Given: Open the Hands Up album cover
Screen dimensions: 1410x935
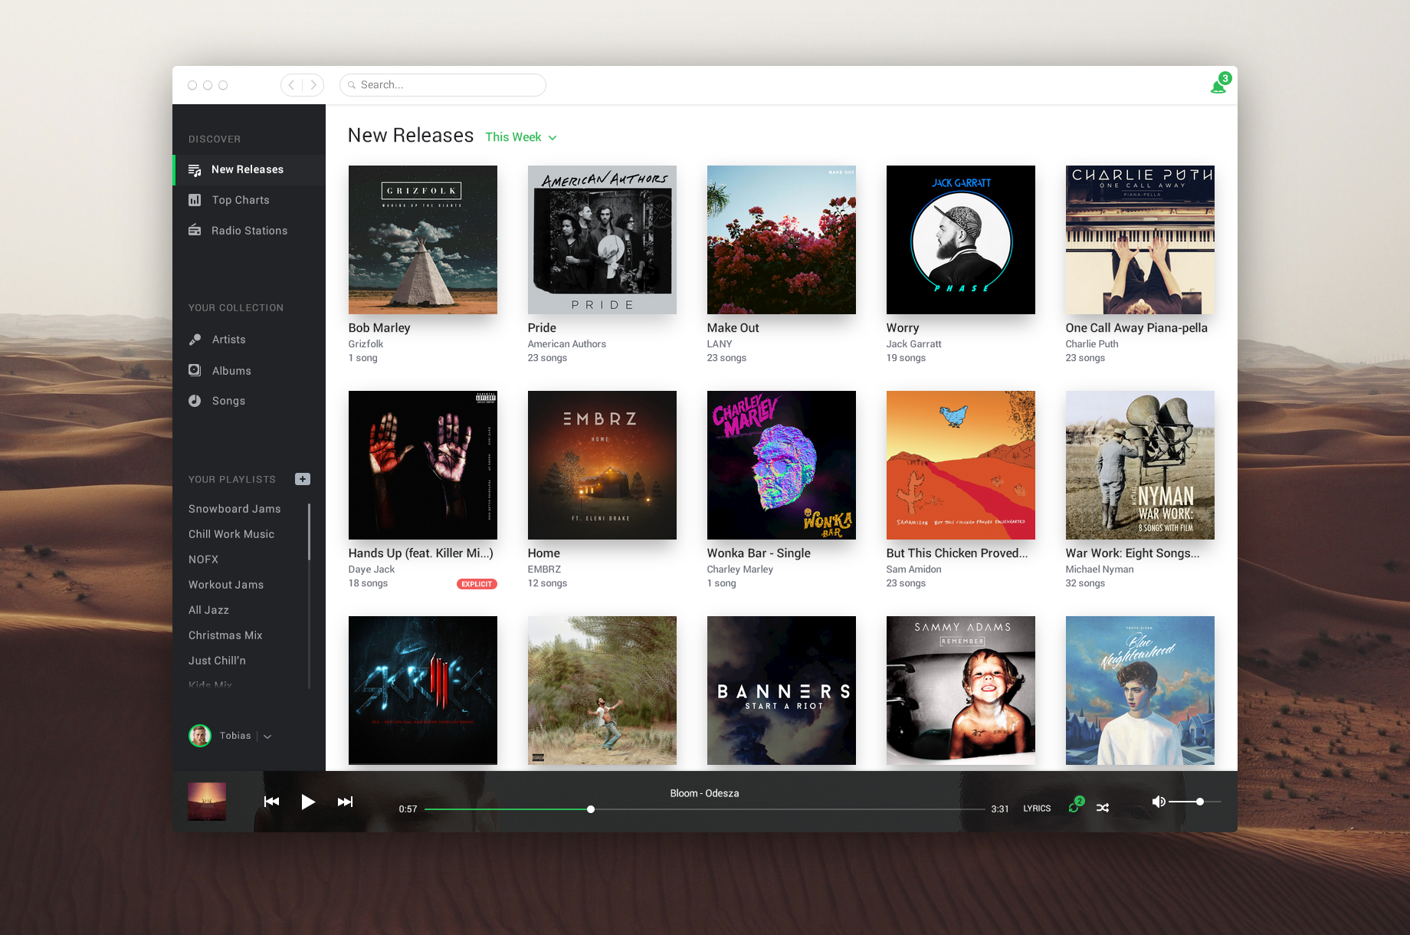Looking at the screenshot, I should (x=423, y=465).
